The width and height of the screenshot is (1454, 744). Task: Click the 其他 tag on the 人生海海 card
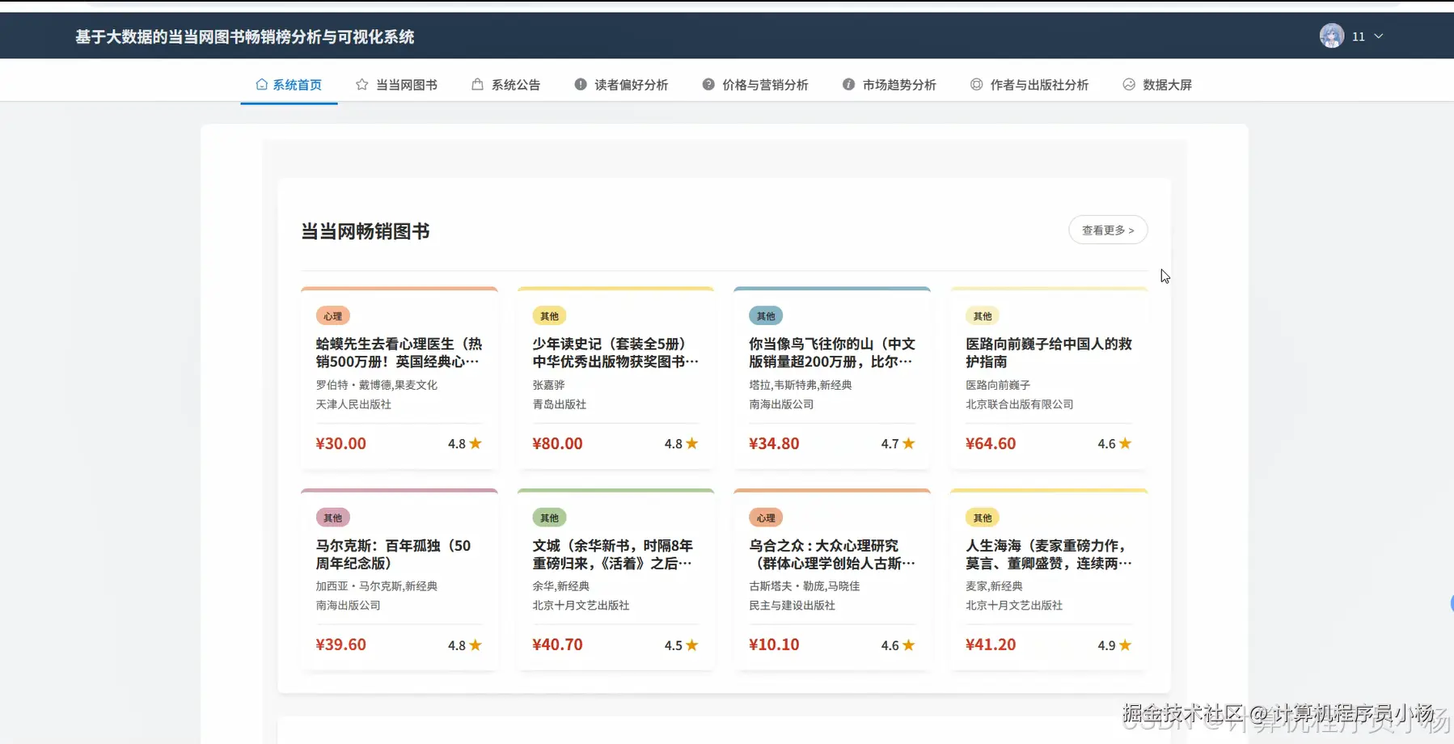click(983, 518)
